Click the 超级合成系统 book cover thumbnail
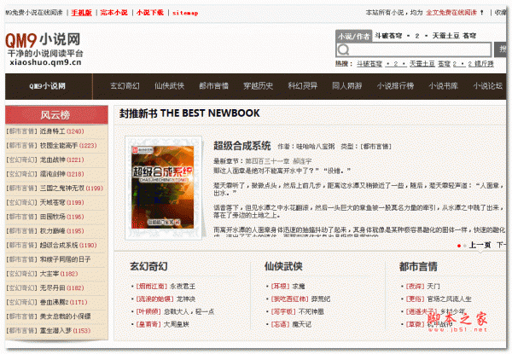512x354 pixels. pyautogui.click(x=163, y=188)
